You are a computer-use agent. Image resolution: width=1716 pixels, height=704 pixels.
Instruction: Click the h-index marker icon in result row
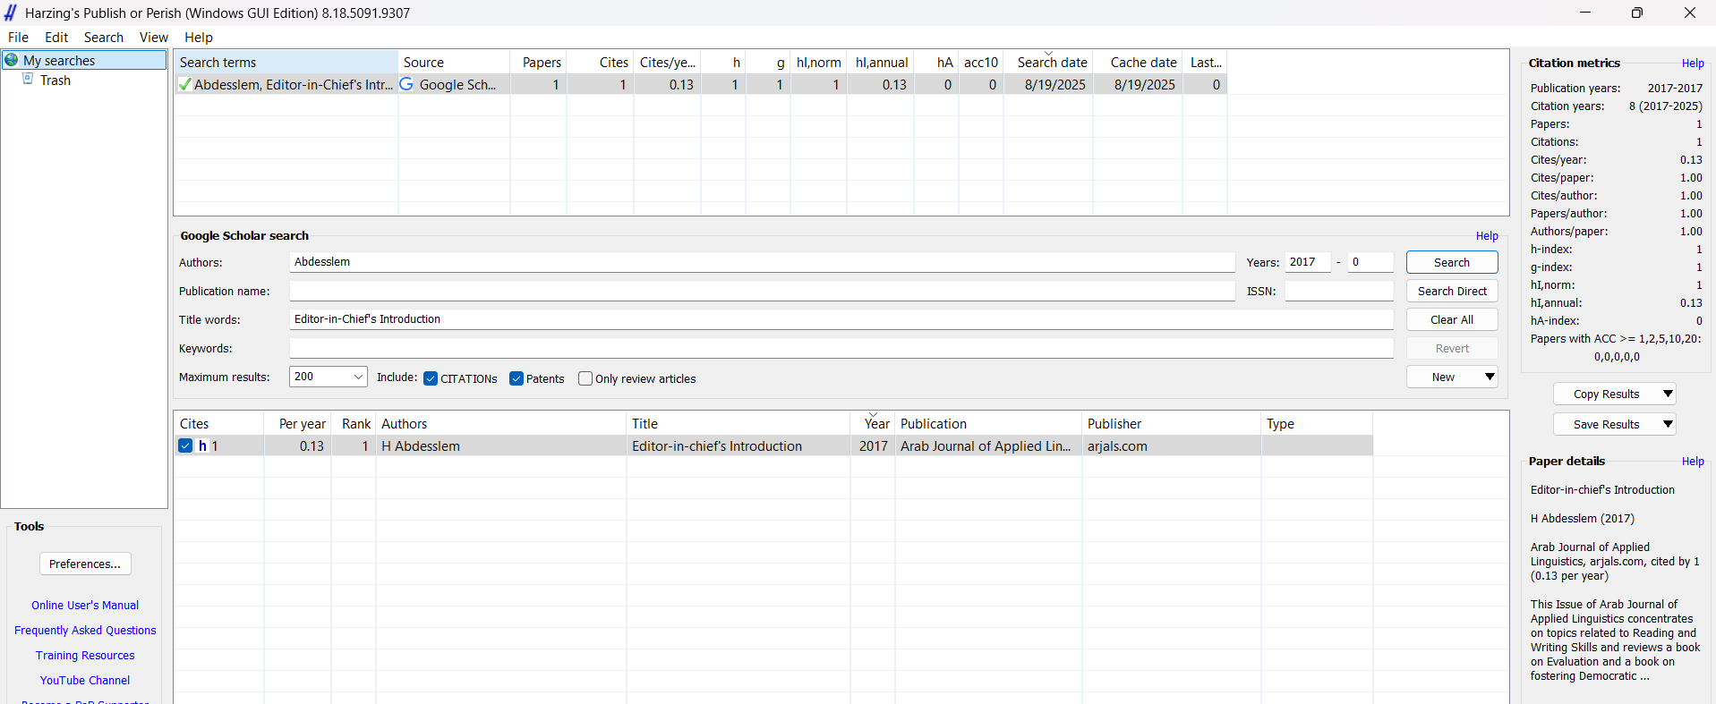(x=202, y=445)
